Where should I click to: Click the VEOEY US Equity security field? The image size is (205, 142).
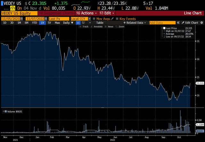19,13
